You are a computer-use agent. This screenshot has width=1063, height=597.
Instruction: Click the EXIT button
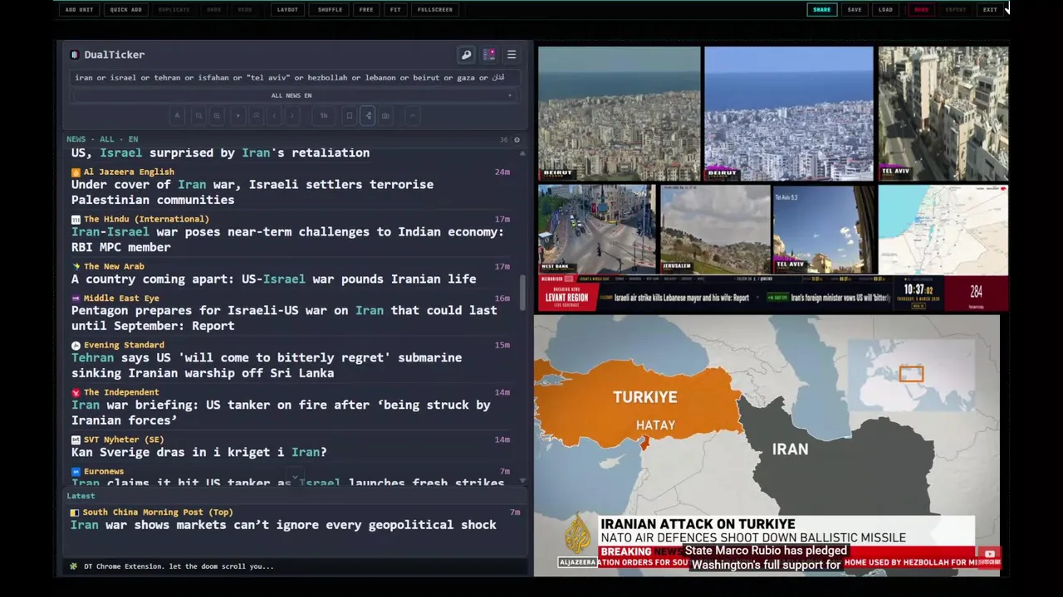pyautogui.click(x=990, y=10)
